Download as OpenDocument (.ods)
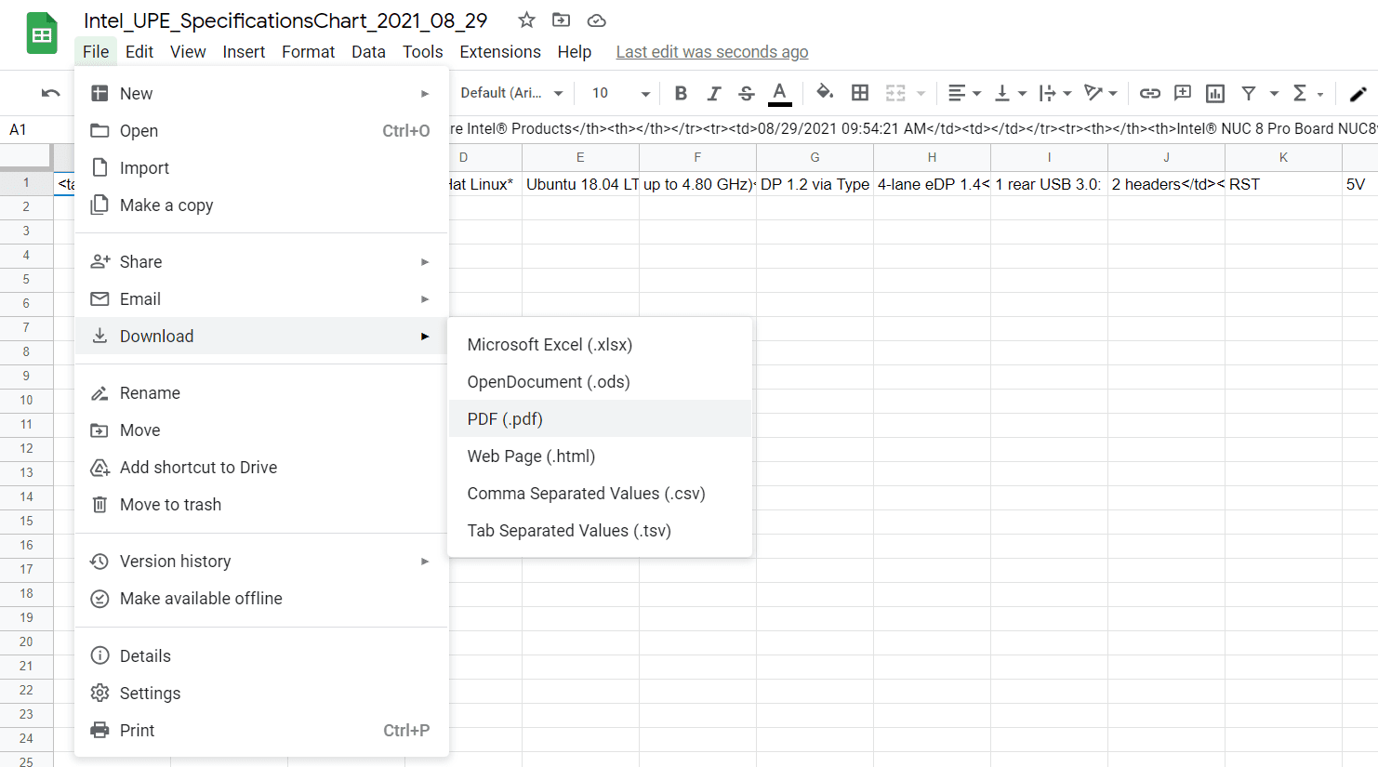The image size is (1378, 767). click(600, 381)
